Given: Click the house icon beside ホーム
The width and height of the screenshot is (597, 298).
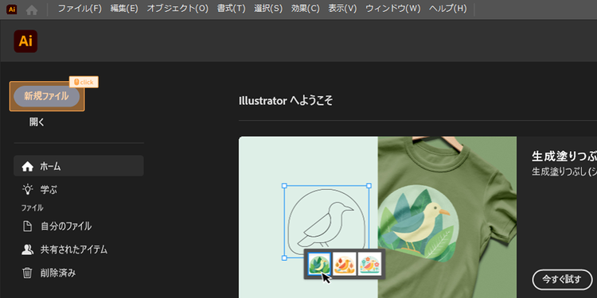Looking at the screenshot, I should click(x=27, y=167).
